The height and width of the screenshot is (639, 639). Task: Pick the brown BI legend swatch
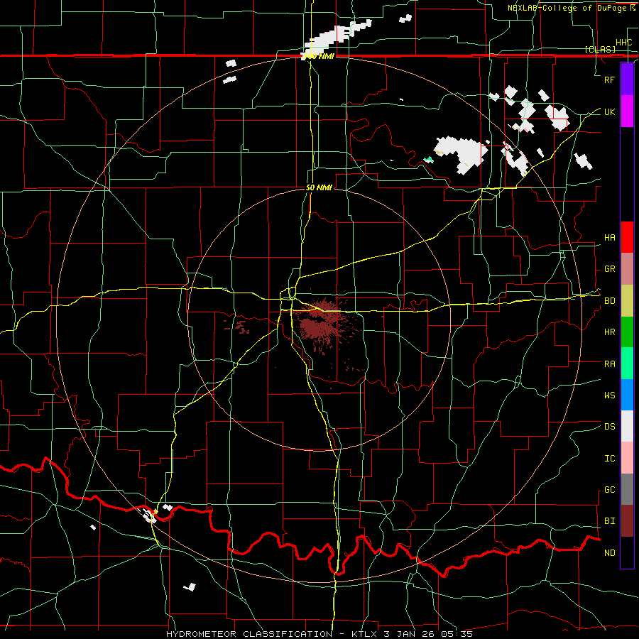click(x=627, y=521)
